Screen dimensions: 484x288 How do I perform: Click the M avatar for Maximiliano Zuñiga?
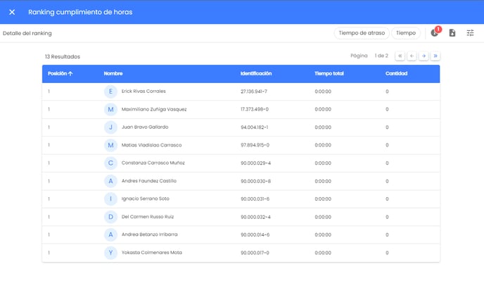[110, 109]
